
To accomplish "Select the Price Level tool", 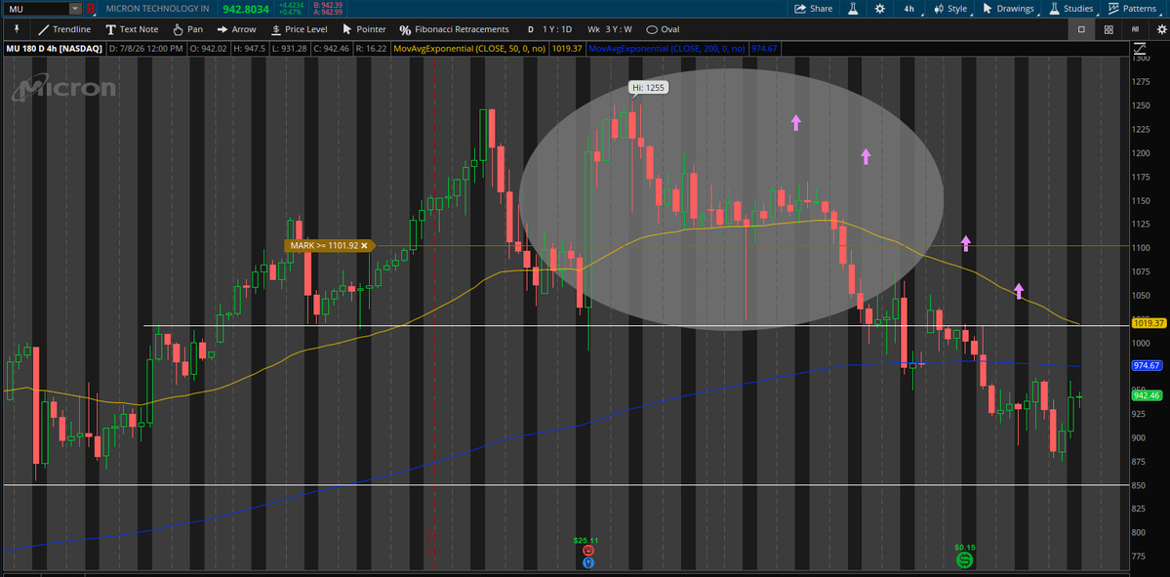I will click(299, 29).
